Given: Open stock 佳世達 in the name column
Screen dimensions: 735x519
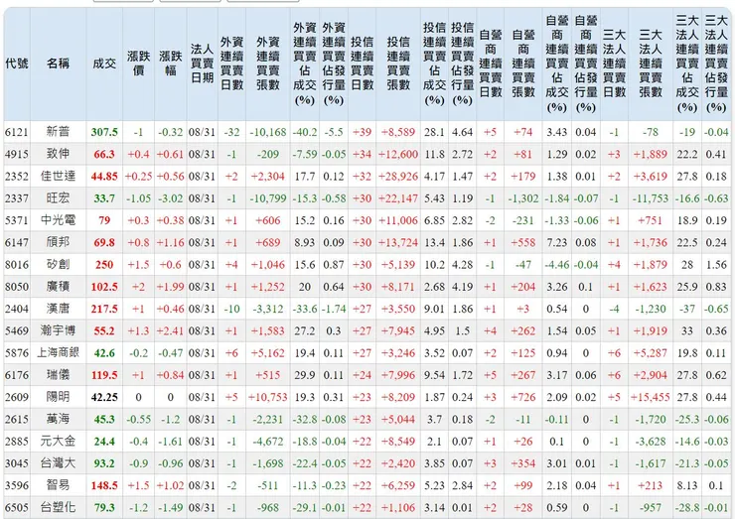Looking at the screenshot, I should pos(59,176).
